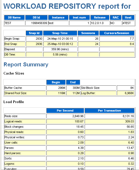Image resolution: width=139 pixels, height=170 pixels.
Task: Click Shared Pool end value 112M
Action: click(x=73, y=93)
